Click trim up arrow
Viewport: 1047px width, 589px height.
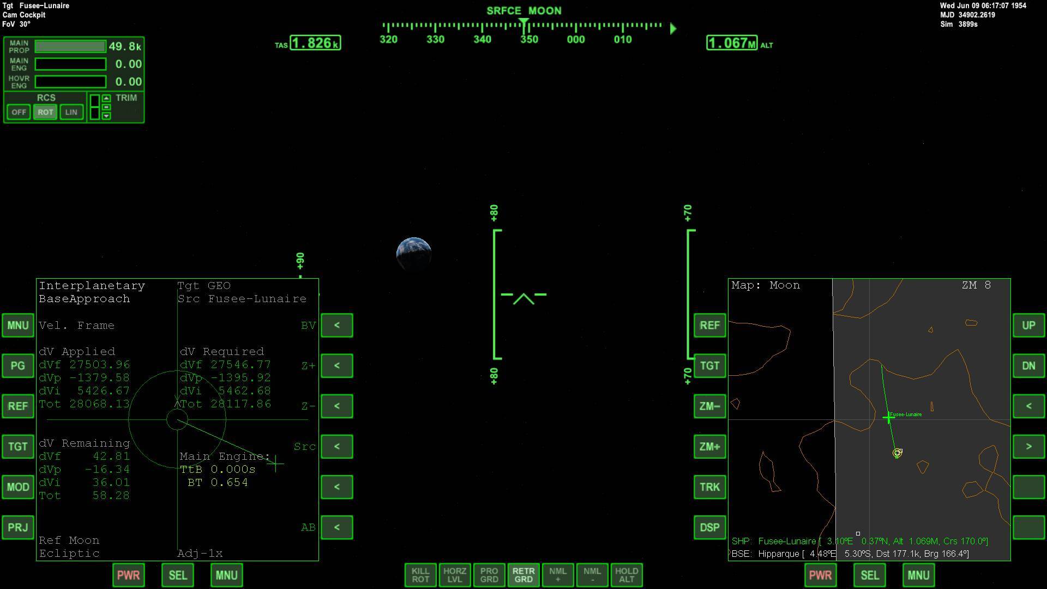point(106,98)
